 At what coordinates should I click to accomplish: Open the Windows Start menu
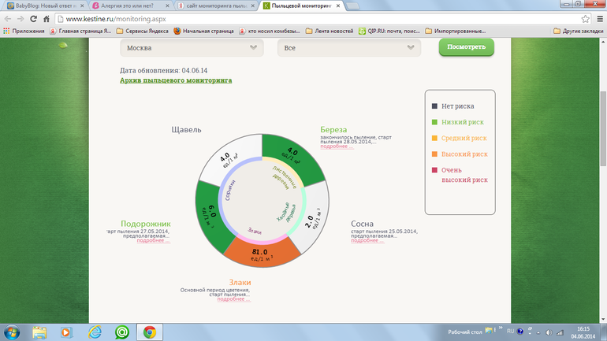[11, 332]
